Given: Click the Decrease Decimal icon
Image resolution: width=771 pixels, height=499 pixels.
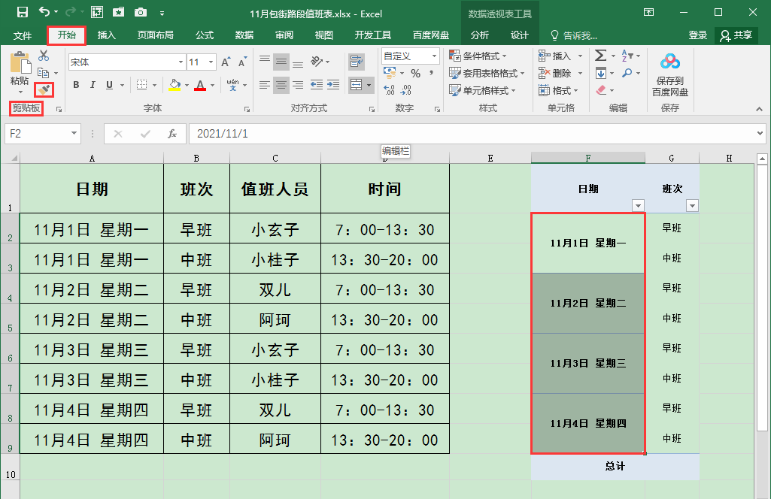Looking at the screenshot, I should [x=405, y=90].
